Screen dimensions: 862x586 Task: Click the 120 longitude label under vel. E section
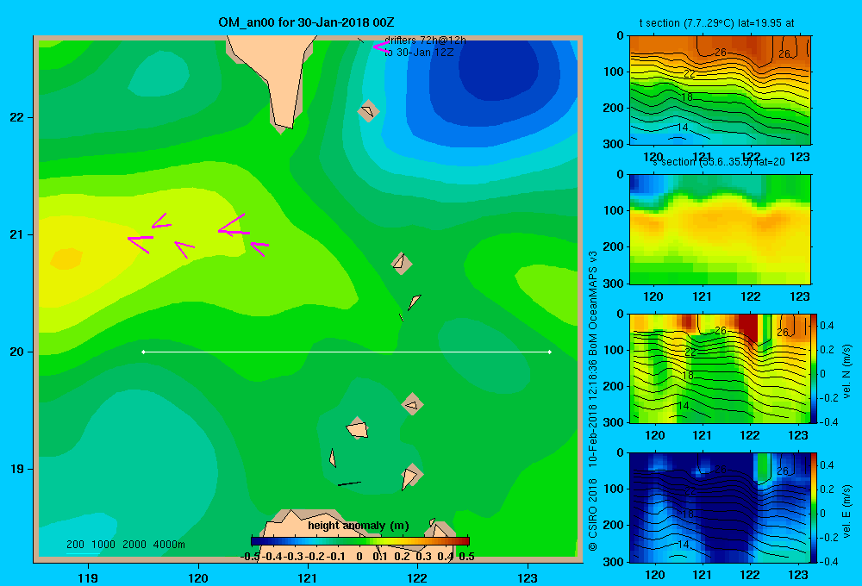pyautogui.click(x=654, y=575)
